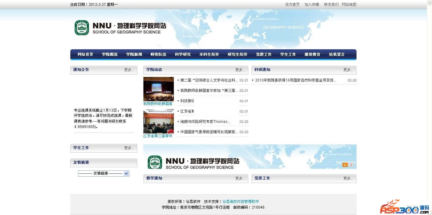The height and width of the screenshot is (215, 432).
Task: Open the 2010年国家自然科学基金 news item
Action: (296, 80)
